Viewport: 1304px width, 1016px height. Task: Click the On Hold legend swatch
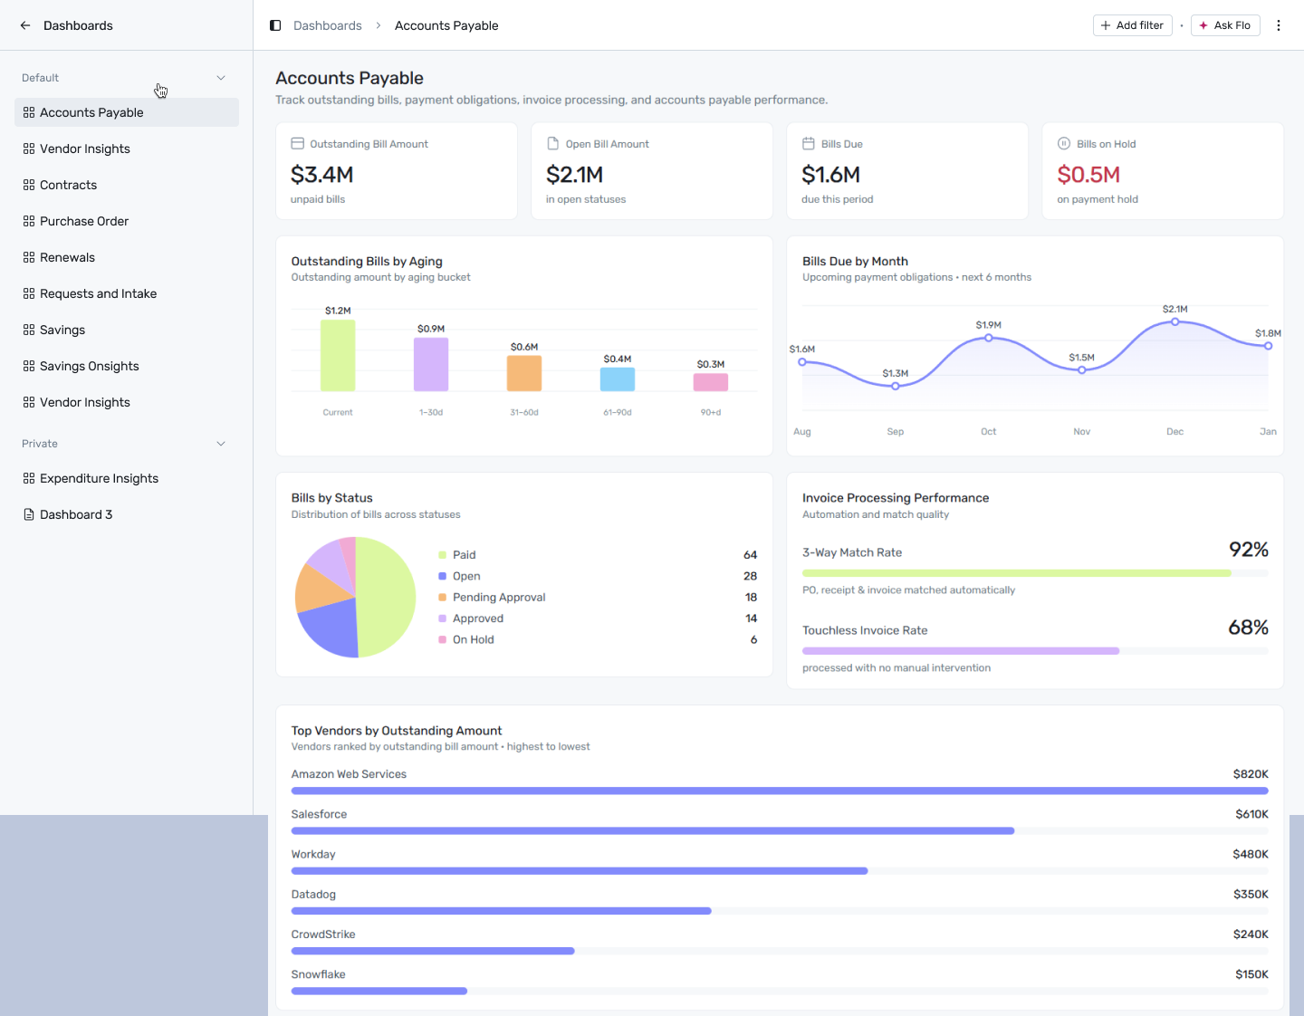pyautogui.click(x=443, y=639)
